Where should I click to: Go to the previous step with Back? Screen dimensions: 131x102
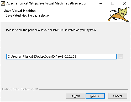point(75,96)
